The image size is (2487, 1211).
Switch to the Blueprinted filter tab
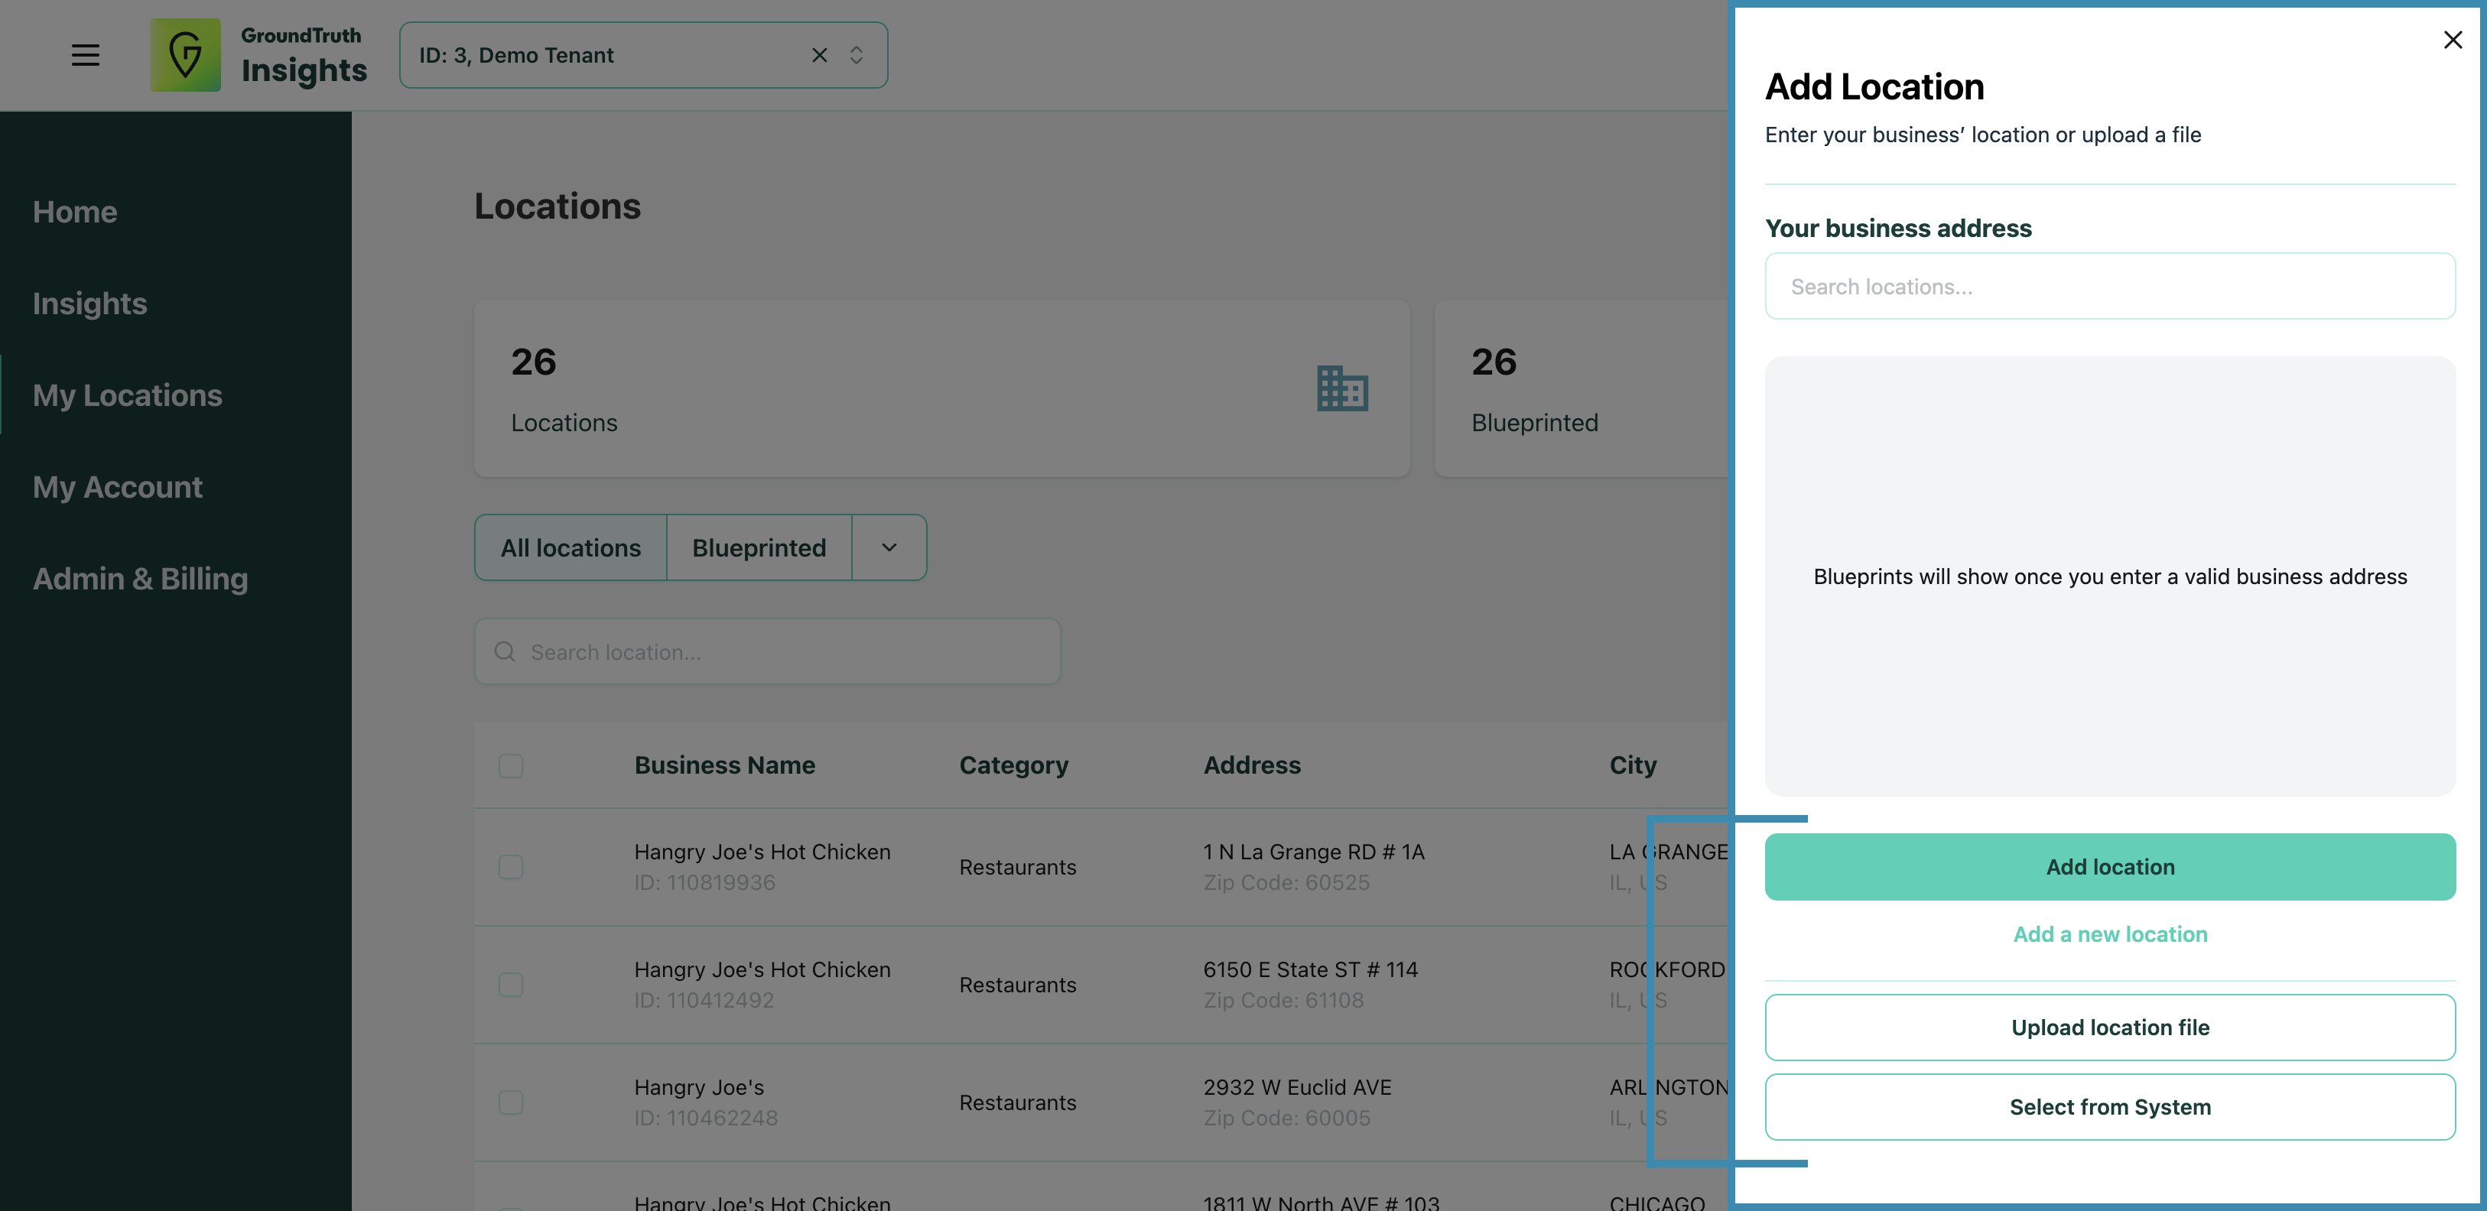(x=759, y=547)
